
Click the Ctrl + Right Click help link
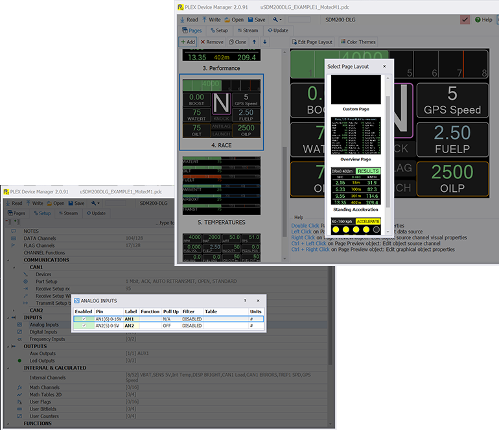click(310, 250)
